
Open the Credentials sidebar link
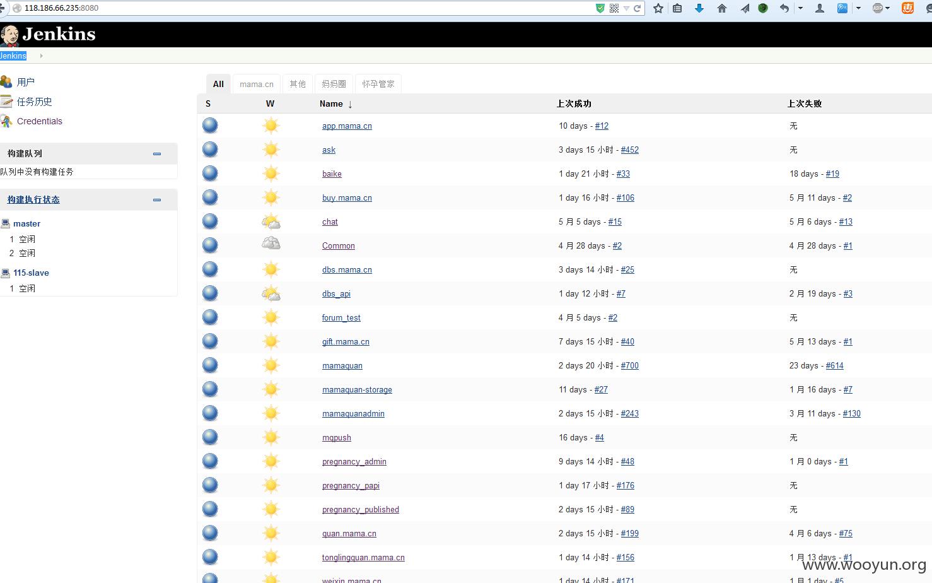click(40, 121)
